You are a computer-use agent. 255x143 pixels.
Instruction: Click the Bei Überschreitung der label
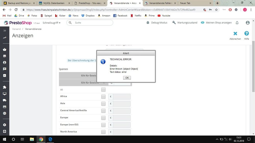82,60
